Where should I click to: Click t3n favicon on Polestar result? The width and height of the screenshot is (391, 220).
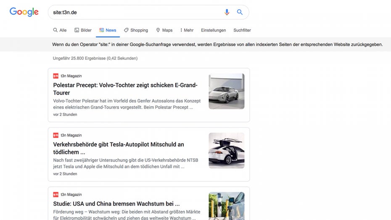[x=55, y=76]
